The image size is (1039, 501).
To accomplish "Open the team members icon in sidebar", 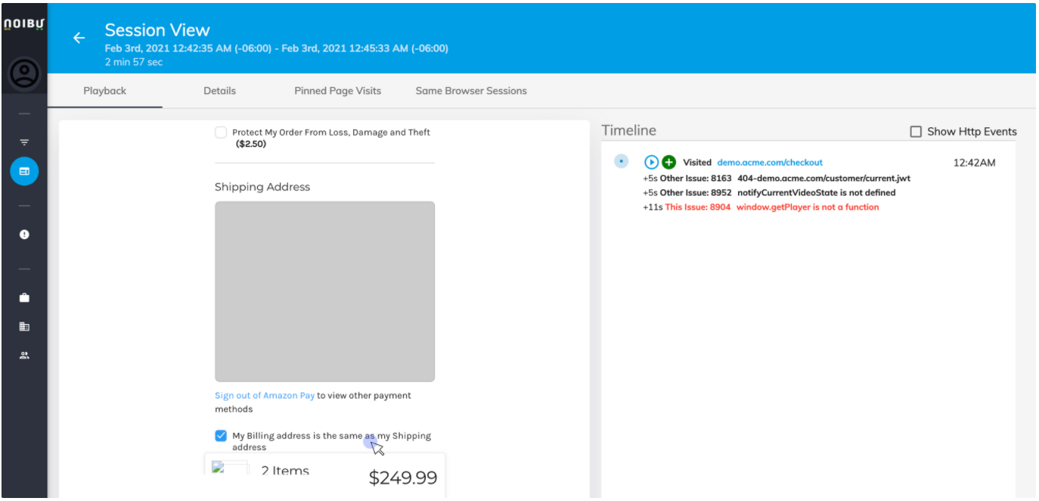I will 24,355.
